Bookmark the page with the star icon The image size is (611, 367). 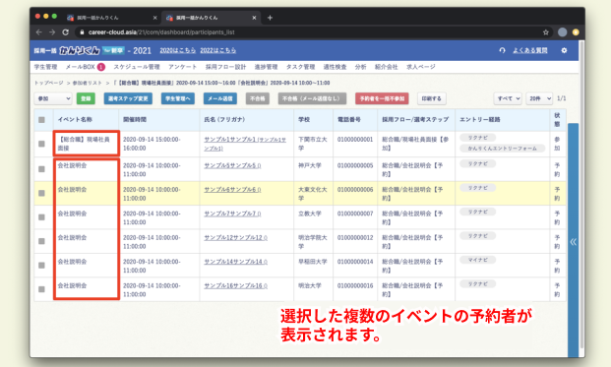[x=545, y=32]
